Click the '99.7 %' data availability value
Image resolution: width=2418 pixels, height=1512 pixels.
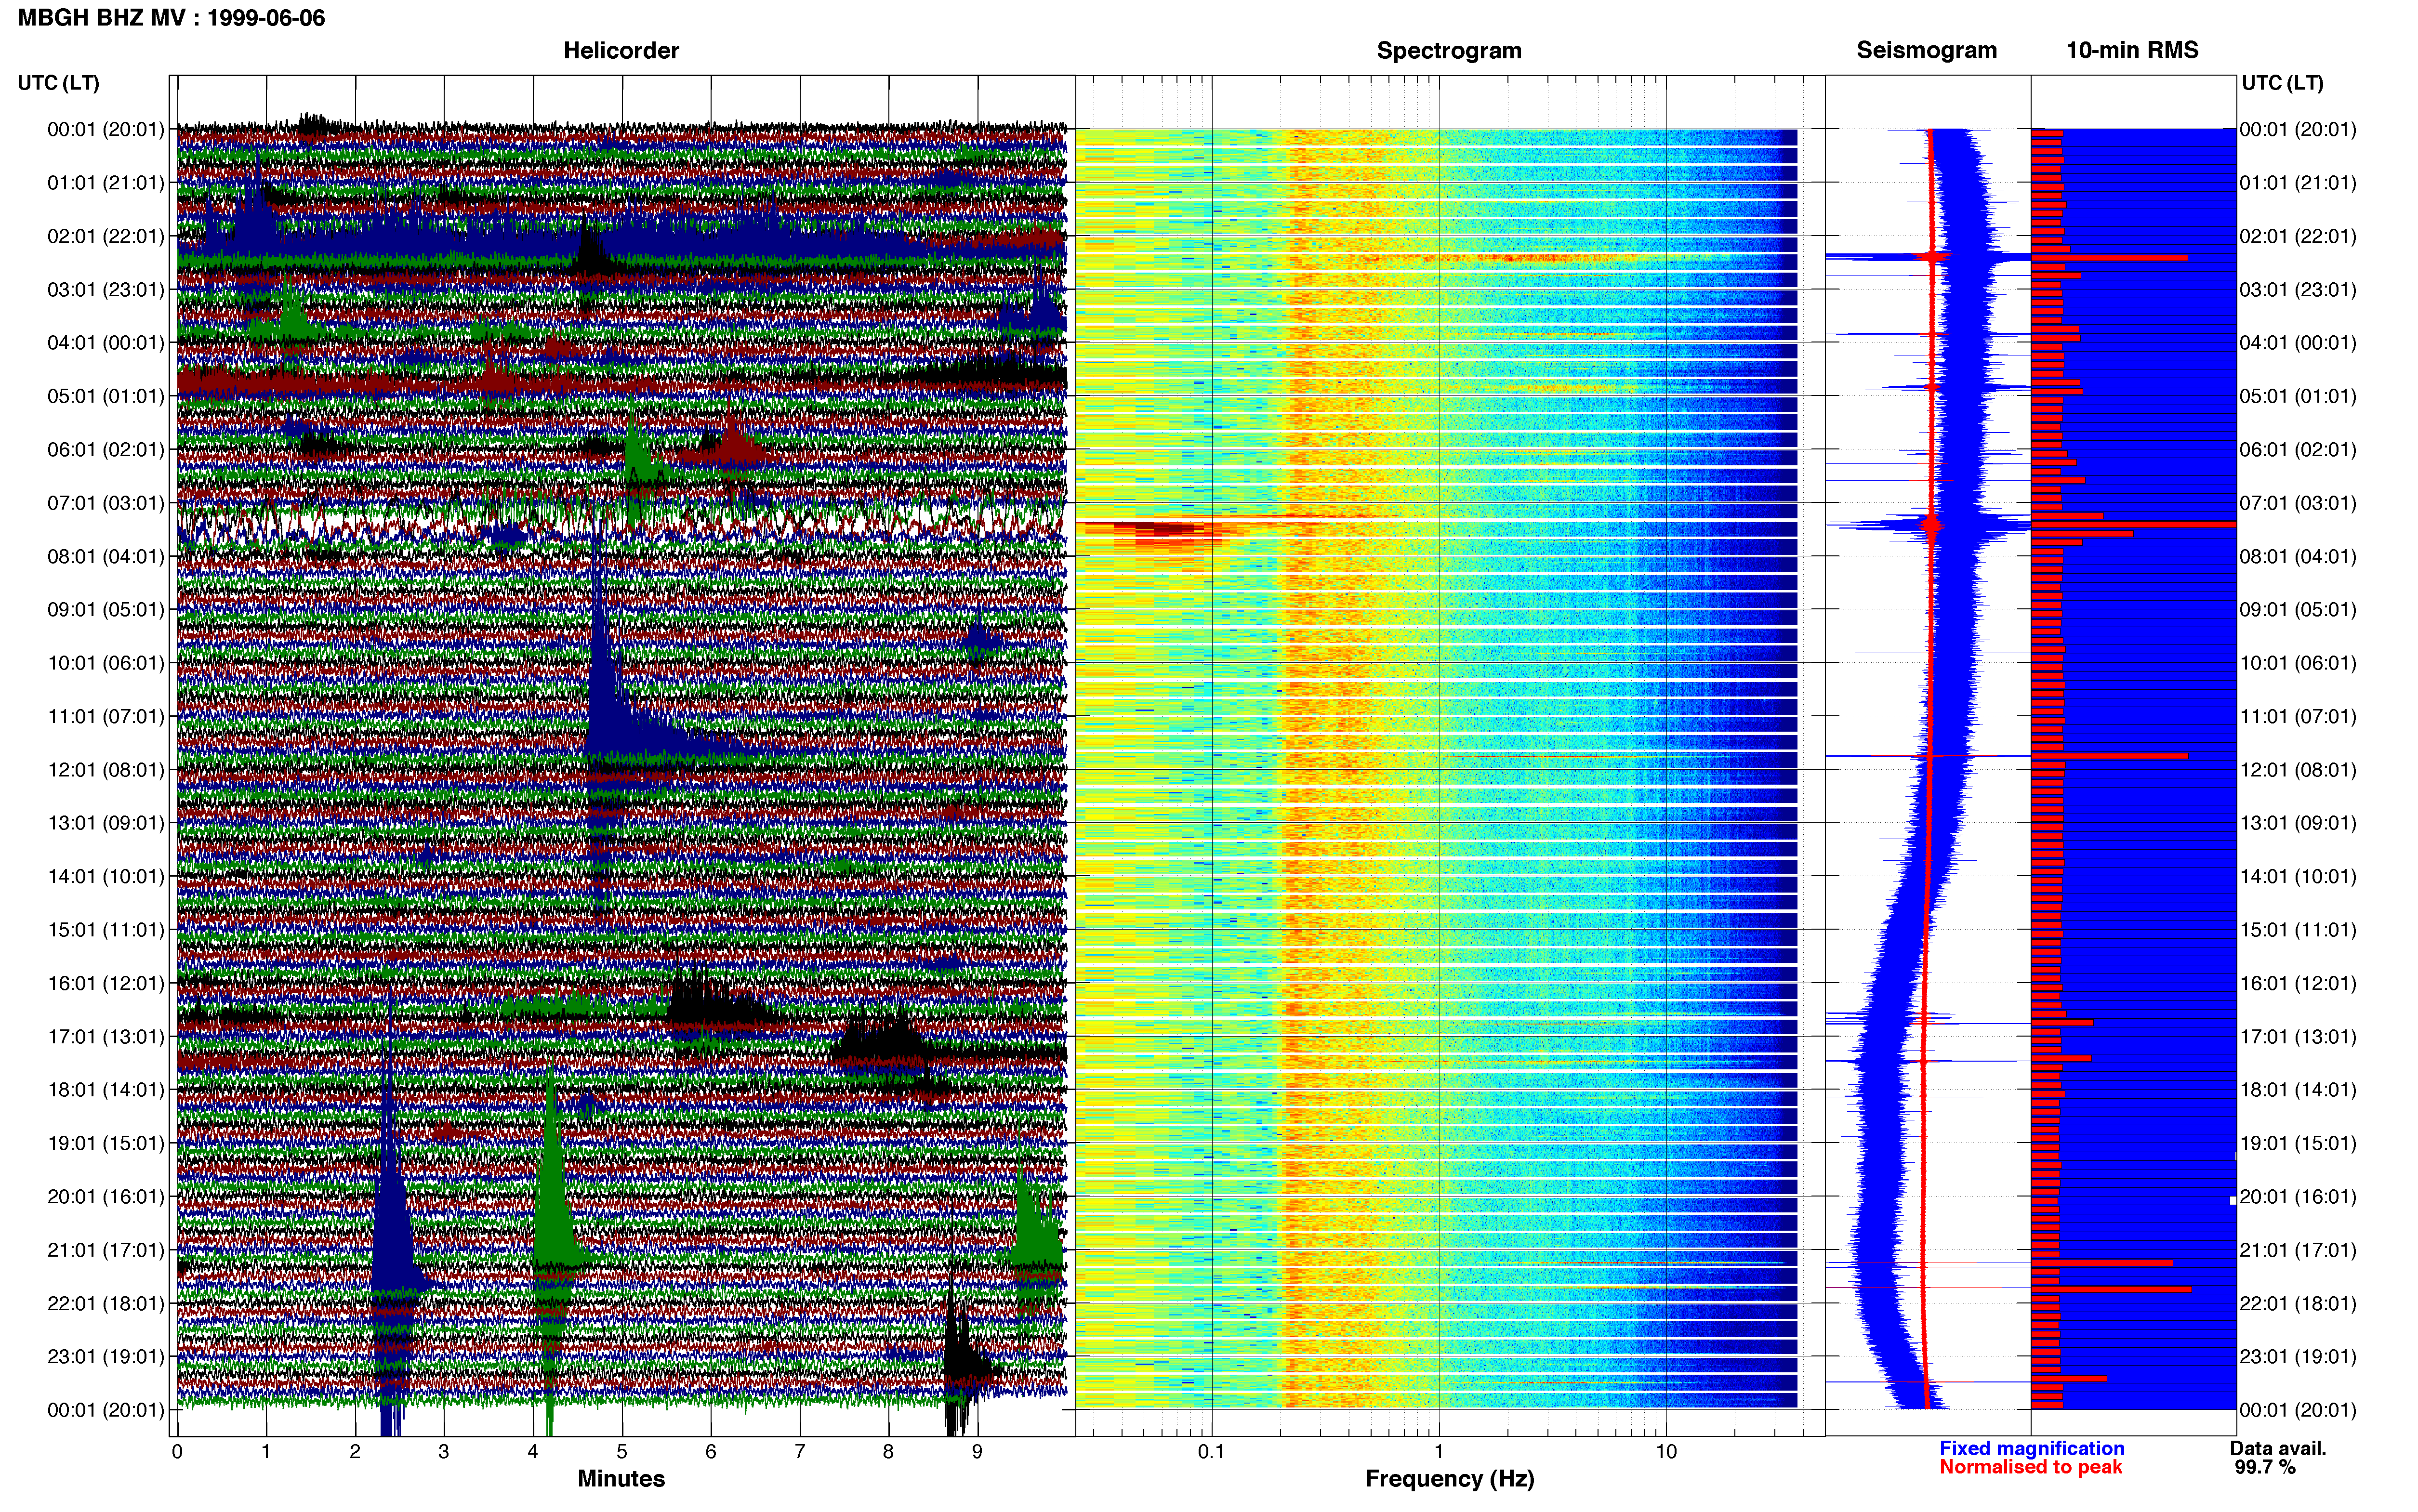point(2265,1467)
